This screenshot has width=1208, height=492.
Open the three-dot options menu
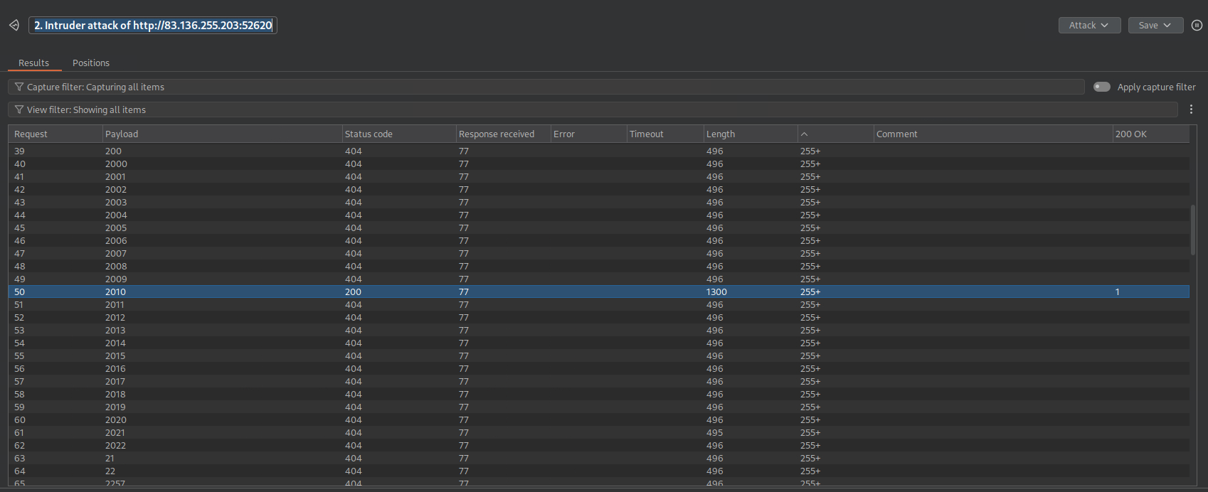[x=1191, y=109]
